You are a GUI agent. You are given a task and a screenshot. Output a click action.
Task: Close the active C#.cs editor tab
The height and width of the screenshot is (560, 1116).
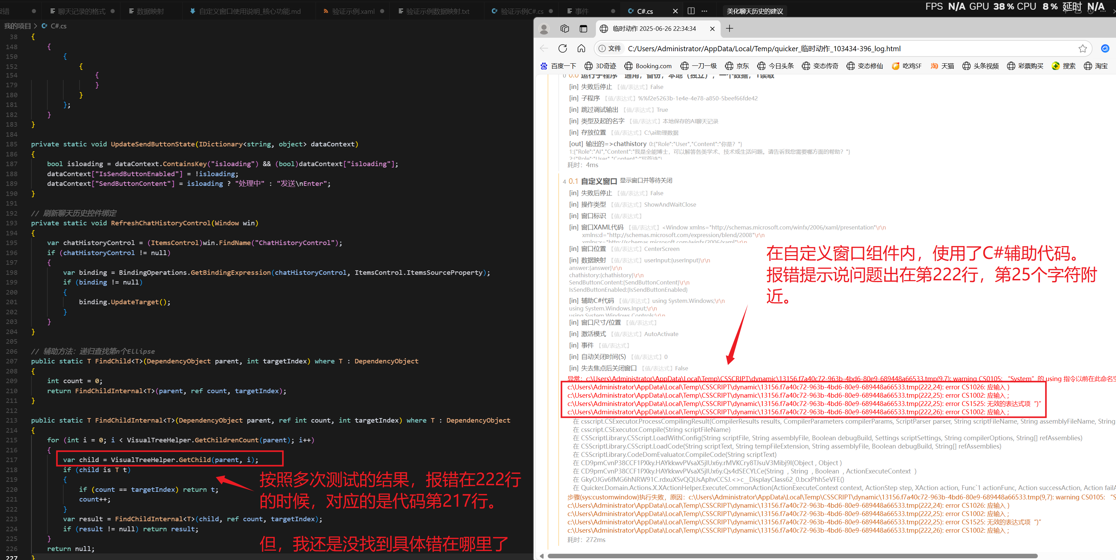click(x=675, y=11)
